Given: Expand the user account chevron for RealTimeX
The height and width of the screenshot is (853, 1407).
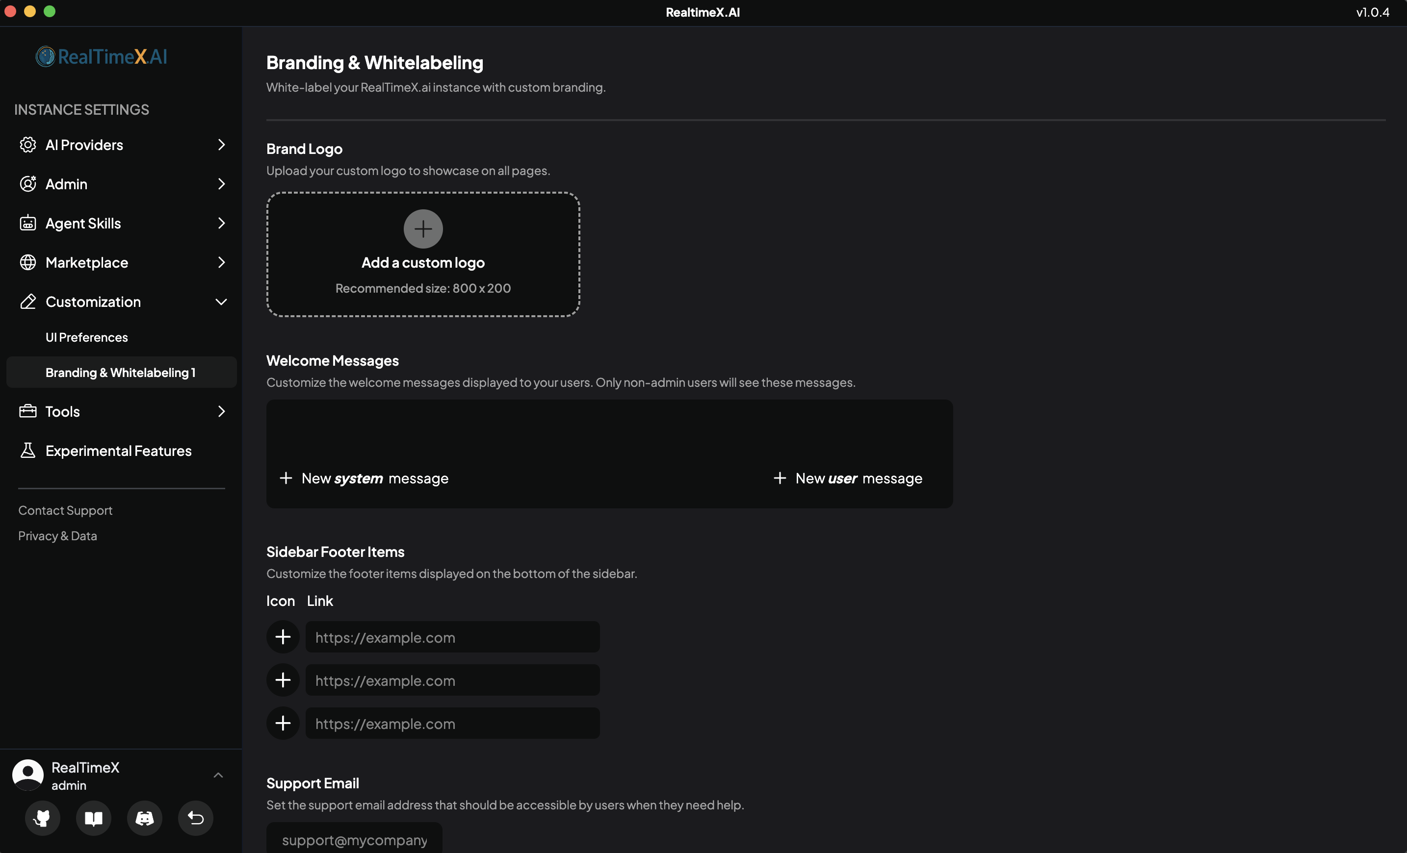Looking at the screenshot, I should (x=218, y=775).
